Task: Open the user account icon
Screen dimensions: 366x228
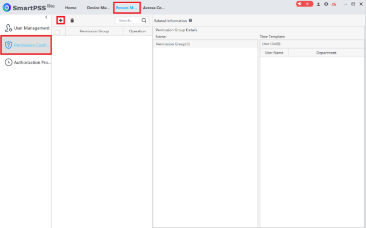Action: pyautogui.click(x=319, y=4)
